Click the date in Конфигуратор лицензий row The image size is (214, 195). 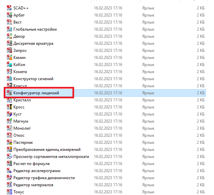pyautogui.click(x=108, y=93)
